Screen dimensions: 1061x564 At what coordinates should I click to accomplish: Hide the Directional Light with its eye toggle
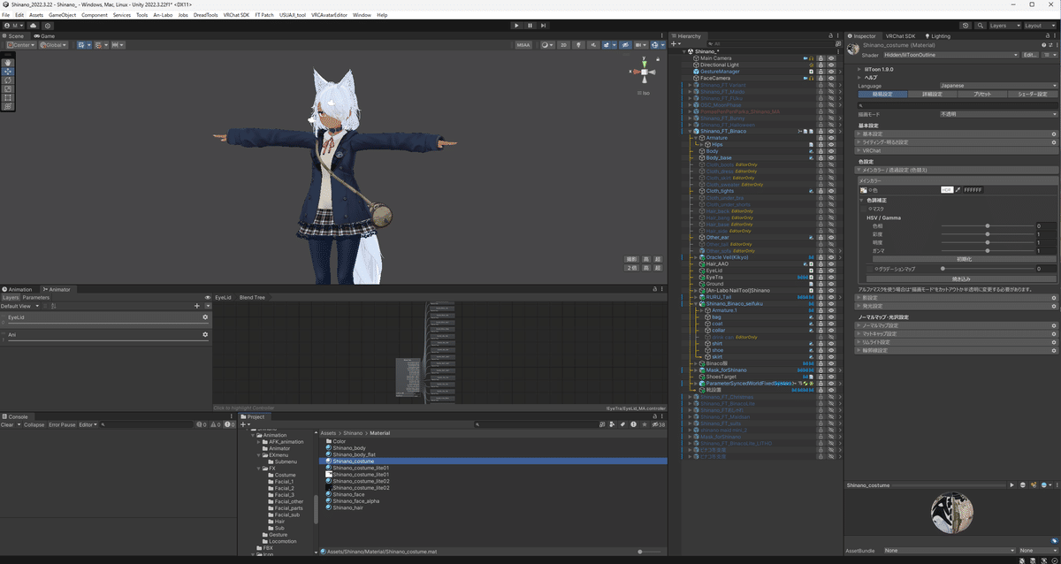coord(831,65)
